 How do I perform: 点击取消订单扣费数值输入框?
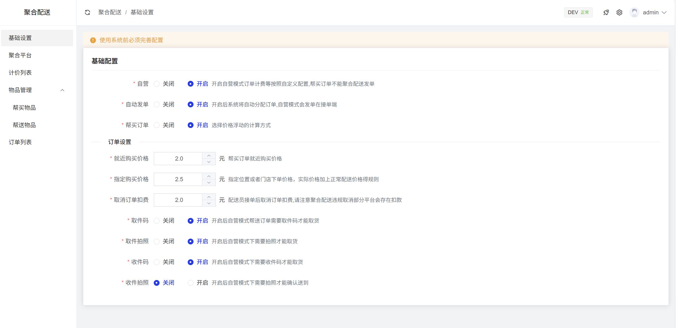(x=179, y=200)
